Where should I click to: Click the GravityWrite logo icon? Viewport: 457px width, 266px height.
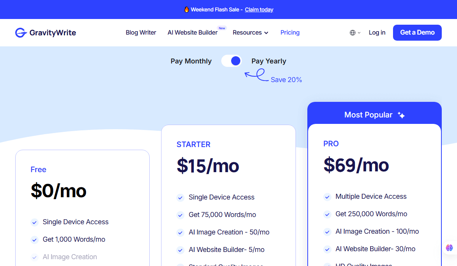tap(21, 33)
